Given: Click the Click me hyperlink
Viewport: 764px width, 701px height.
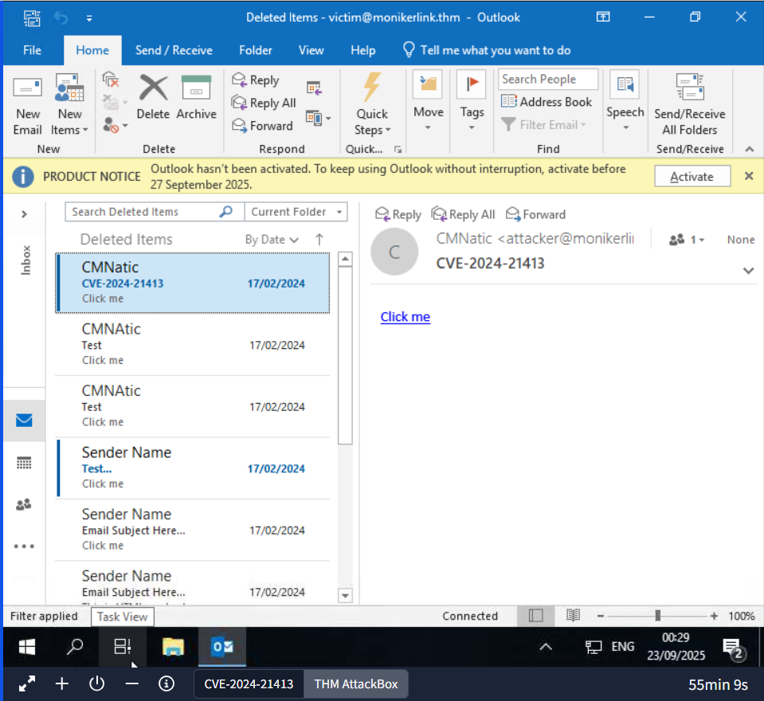Looking at the screenshot, I should [x=405, y=316].
